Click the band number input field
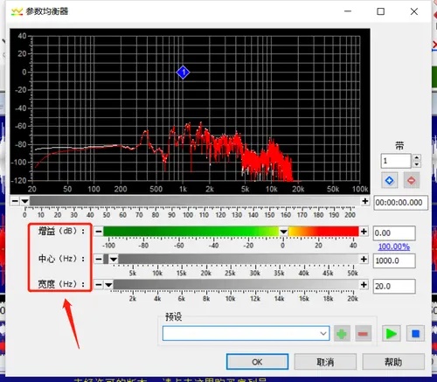Viewport: 437px width, 382px height. tap(396, 161)
